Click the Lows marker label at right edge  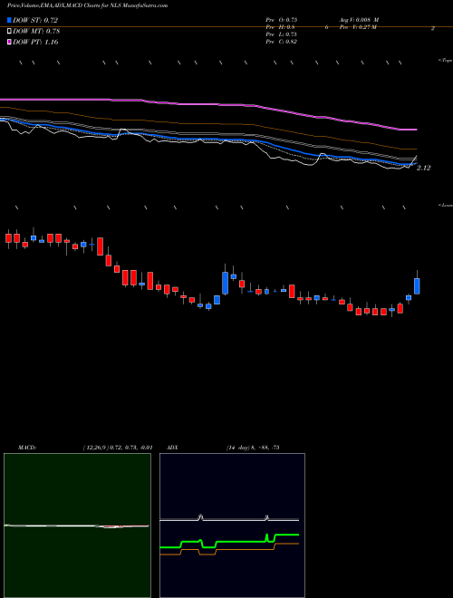[446, 205]
